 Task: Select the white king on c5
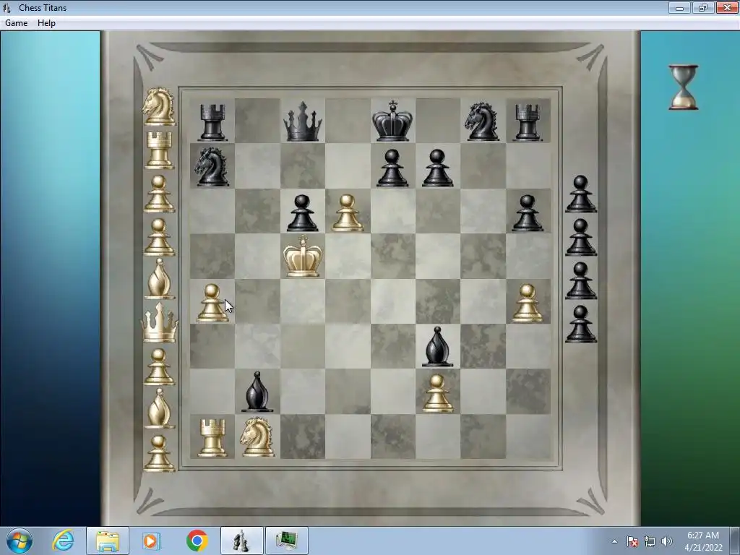[303, 257]
